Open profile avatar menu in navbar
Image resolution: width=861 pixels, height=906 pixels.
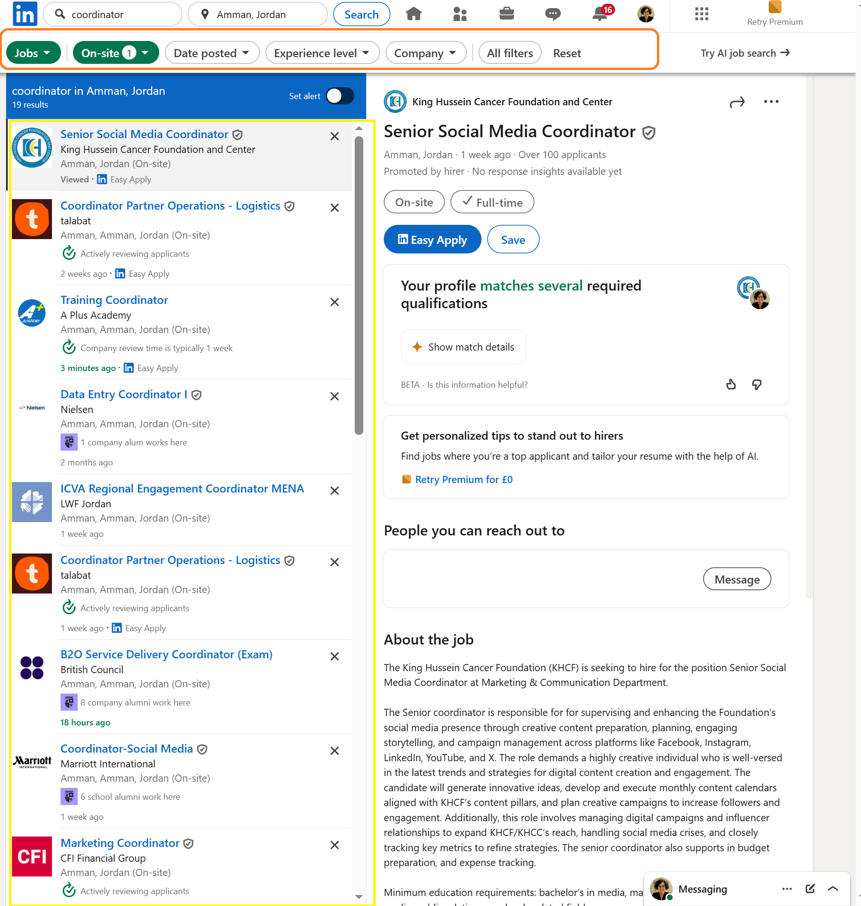coord(646,14)
